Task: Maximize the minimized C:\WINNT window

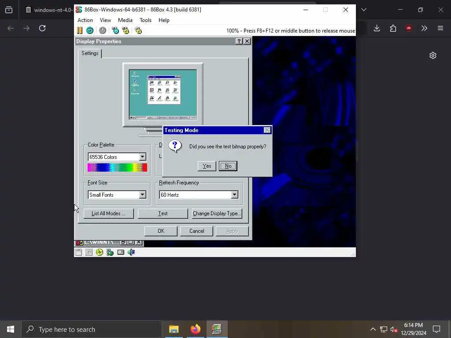Action: 130,242
